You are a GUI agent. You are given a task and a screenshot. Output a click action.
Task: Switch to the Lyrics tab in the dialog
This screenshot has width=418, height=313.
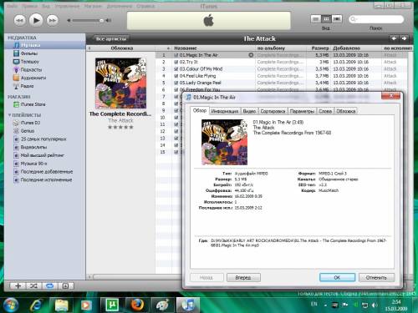pyautogui.click(x=325, y=111)
